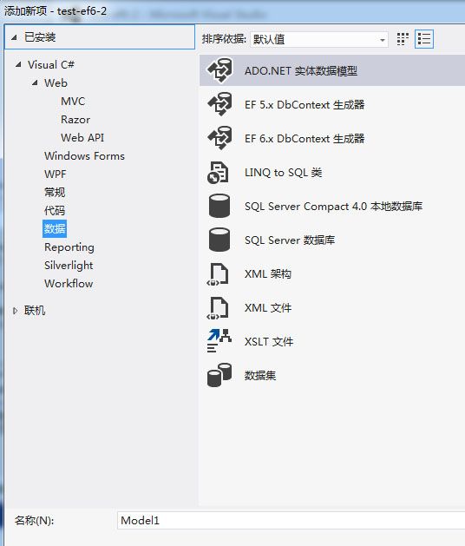Select Web label in tree
This screenshot has width=465, height=546.
(56, 82)
